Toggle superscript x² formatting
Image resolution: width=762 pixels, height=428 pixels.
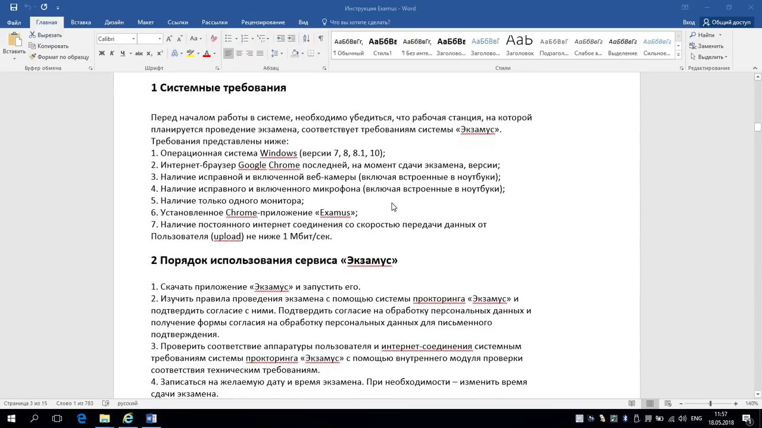point(160,53)
